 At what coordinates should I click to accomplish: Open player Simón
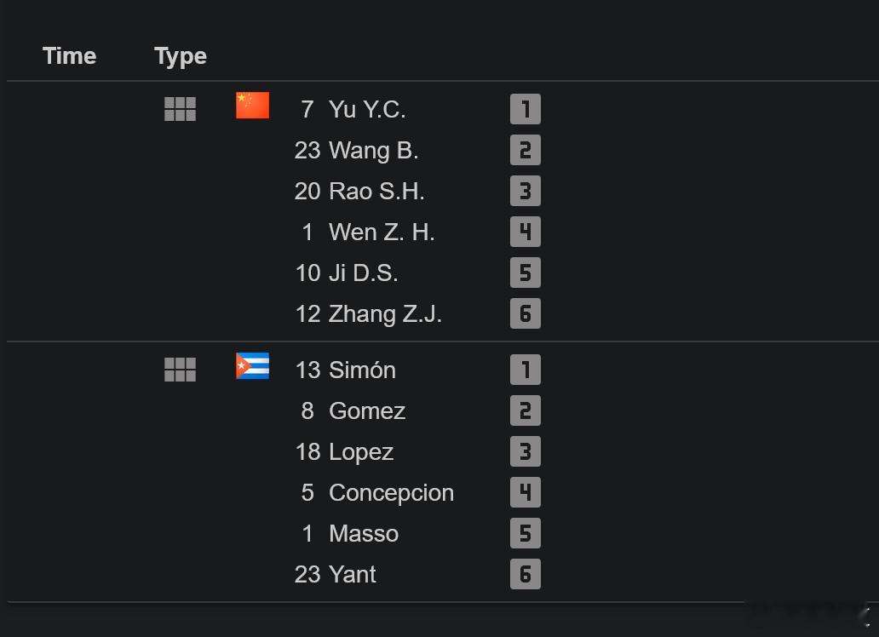(x=362, y=370)
